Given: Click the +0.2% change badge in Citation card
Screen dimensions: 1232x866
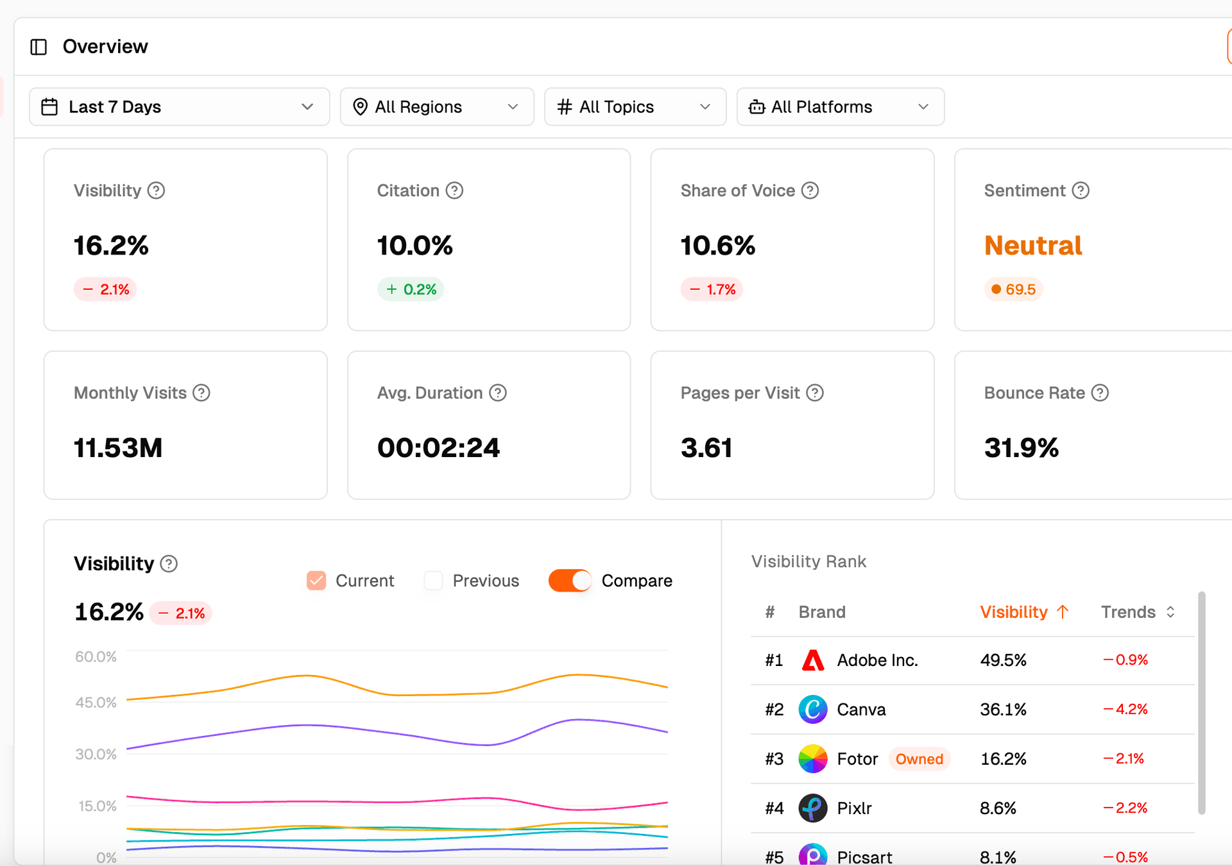Looking at the screenshot, I should coord(411,289).
